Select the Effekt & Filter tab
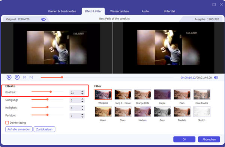Image resolution: width=225 pixels, height=147 pixels. pyautogui.click(x=93, y=11)
